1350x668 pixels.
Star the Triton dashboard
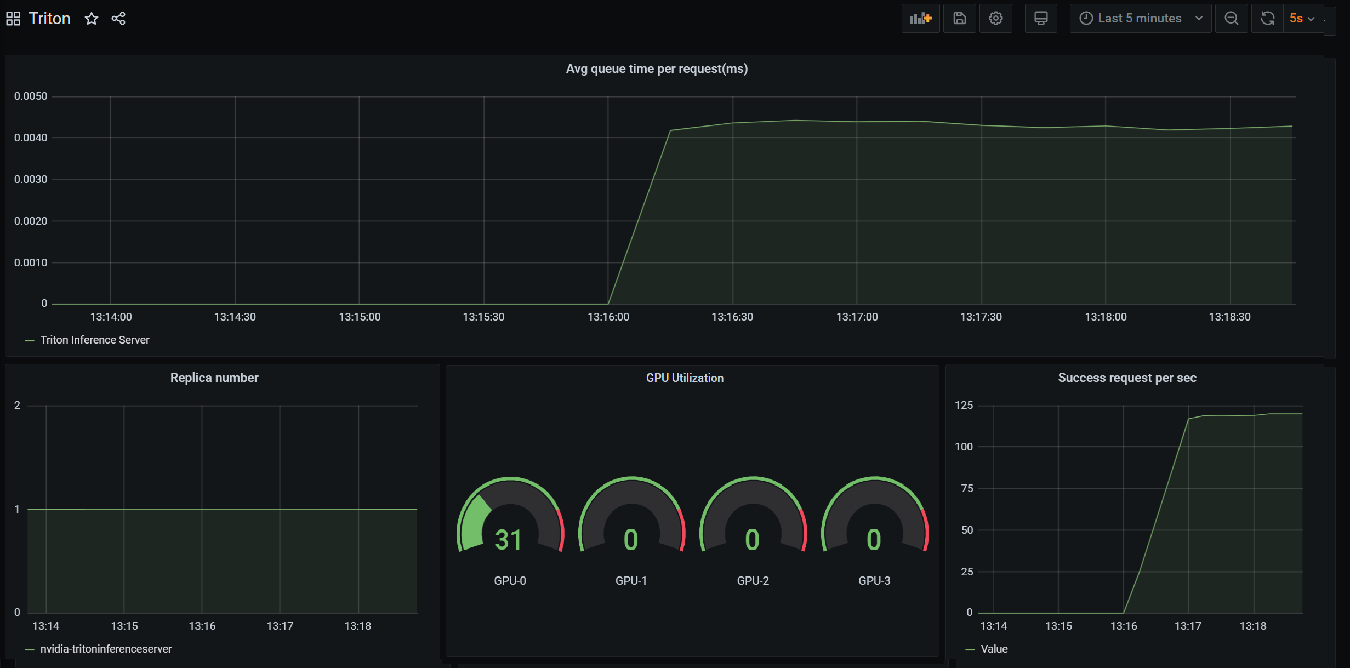(92, 19)
